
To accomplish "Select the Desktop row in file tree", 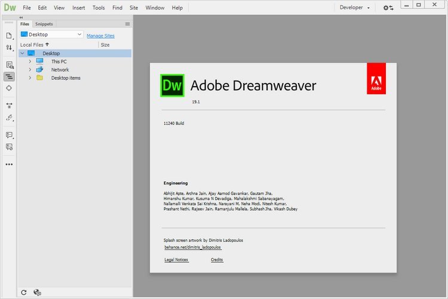I will pyautogui.click(x=75, y=53).
